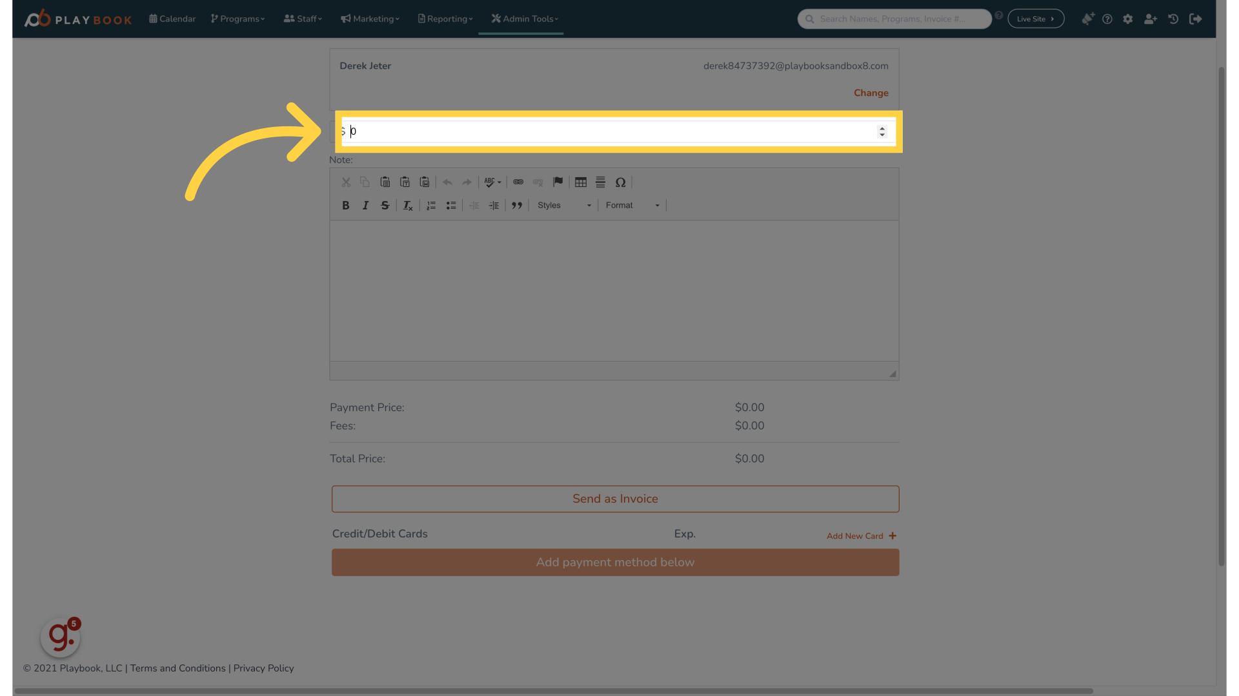Viewport: 1239px width, 696px height.
Task: Click the Add payment method below button
Action: 616,563
